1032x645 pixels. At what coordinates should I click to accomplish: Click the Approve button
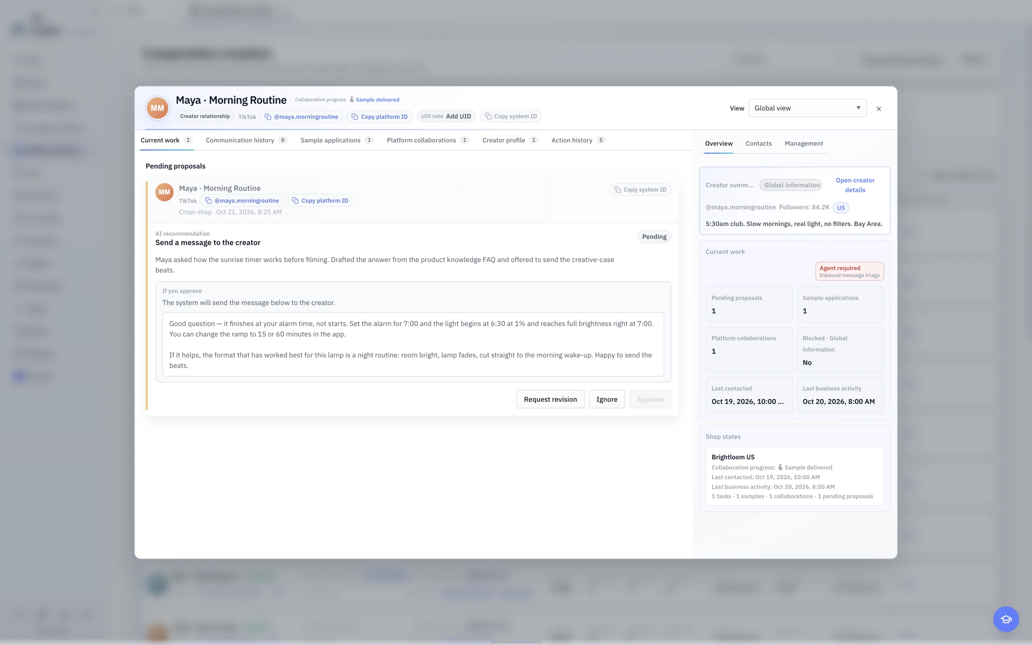(x=650, y=399)
